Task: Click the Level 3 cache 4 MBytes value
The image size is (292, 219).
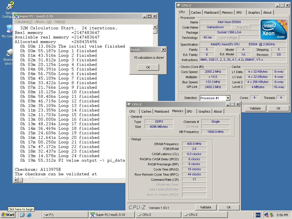Action: tap(258, 87)
